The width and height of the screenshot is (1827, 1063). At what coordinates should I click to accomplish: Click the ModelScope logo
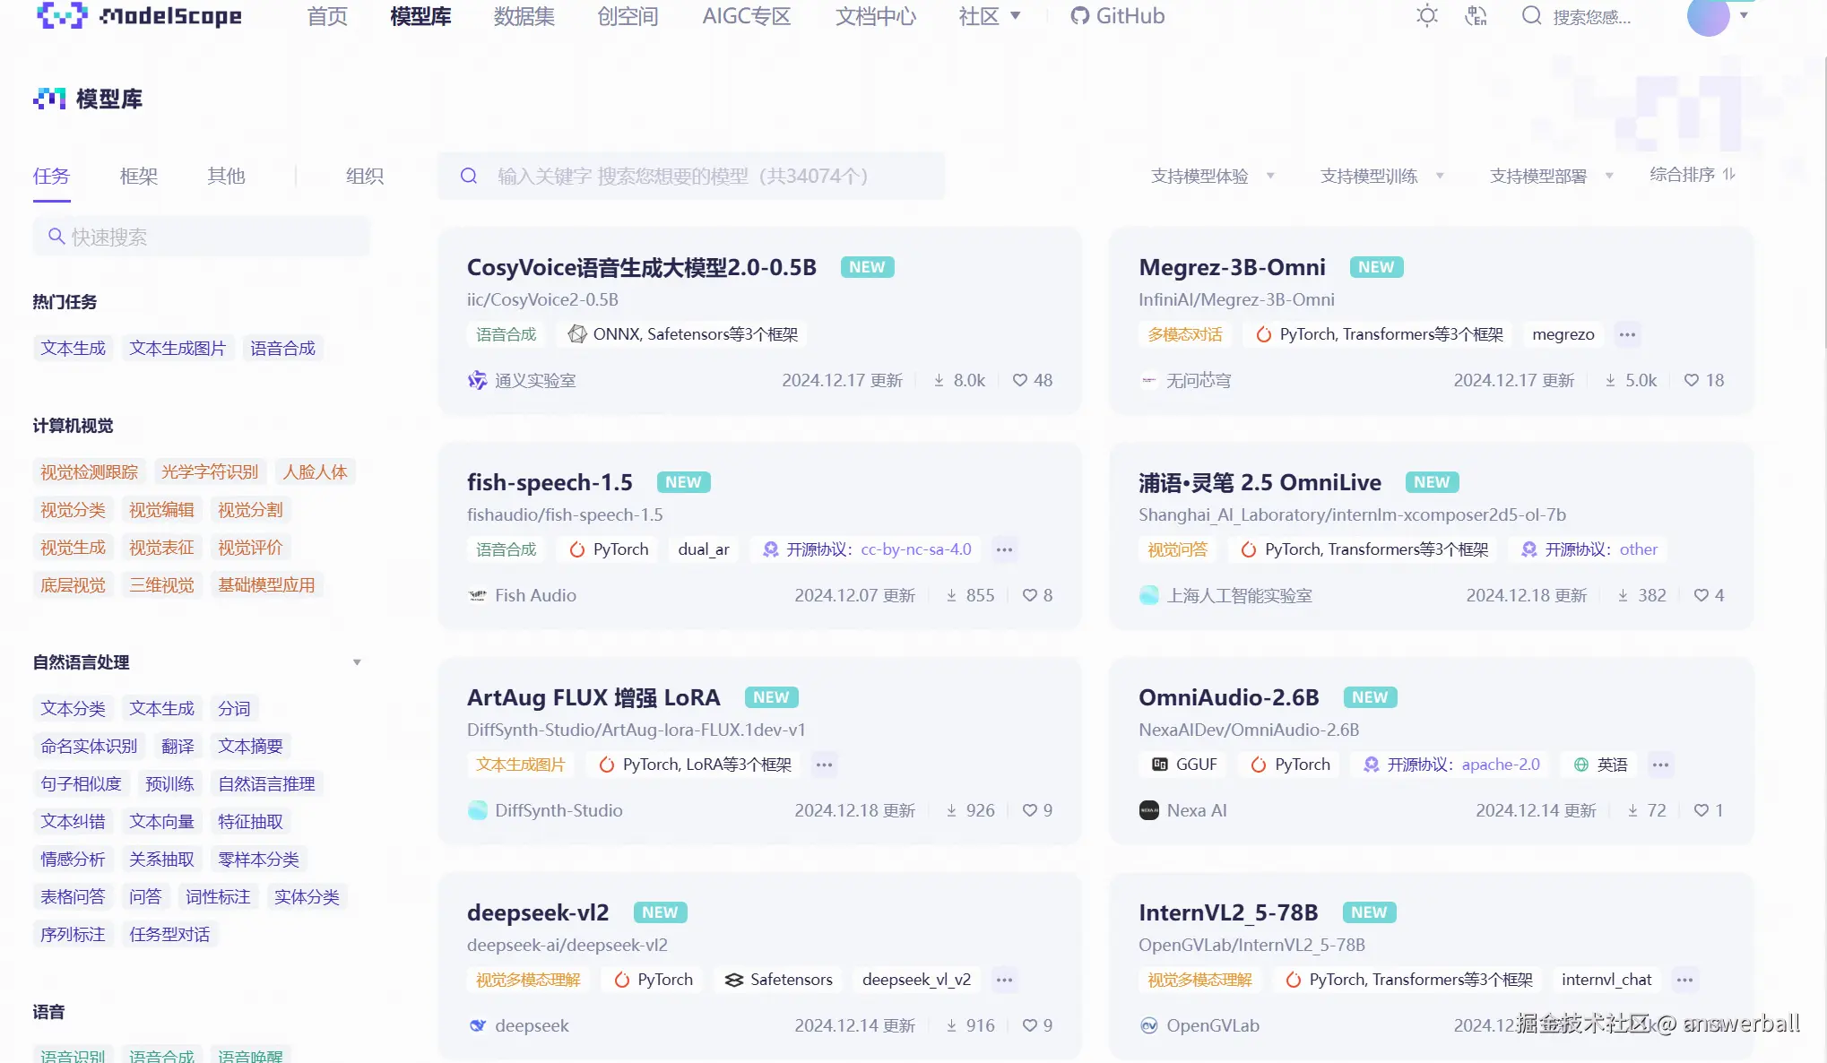pyautogui.click(x=139, y=16)
